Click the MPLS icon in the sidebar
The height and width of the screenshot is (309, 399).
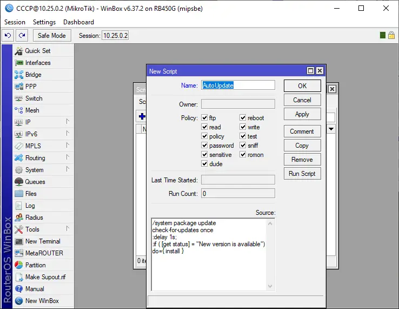point(19,146)
